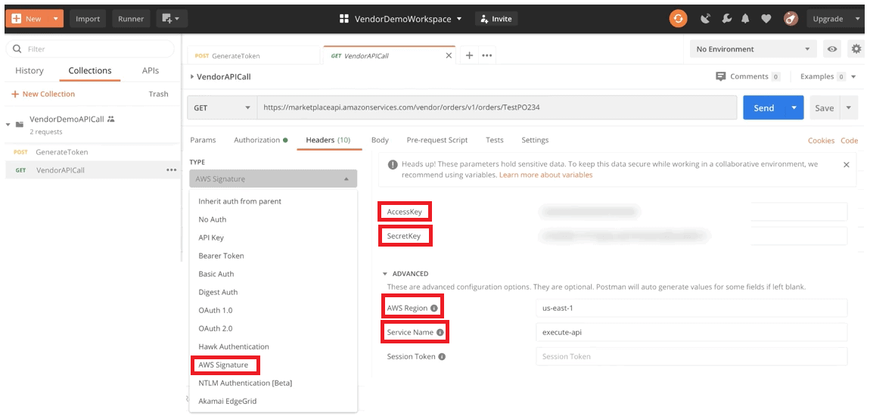870x416 pixels.
Task: Open Learn more about variables link
Action: tap(546, 175)
